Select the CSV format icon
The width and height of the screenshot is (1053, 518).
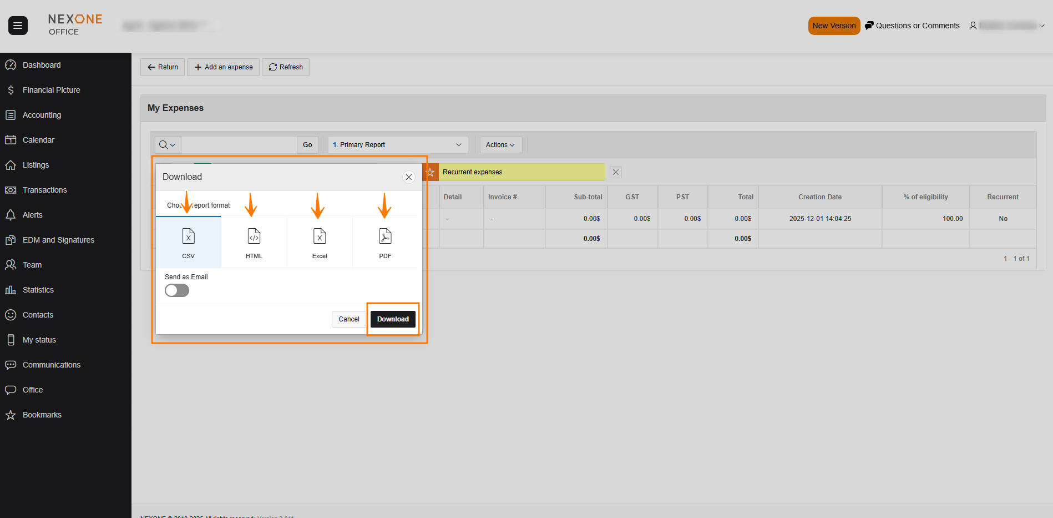[x=189, y=237]
